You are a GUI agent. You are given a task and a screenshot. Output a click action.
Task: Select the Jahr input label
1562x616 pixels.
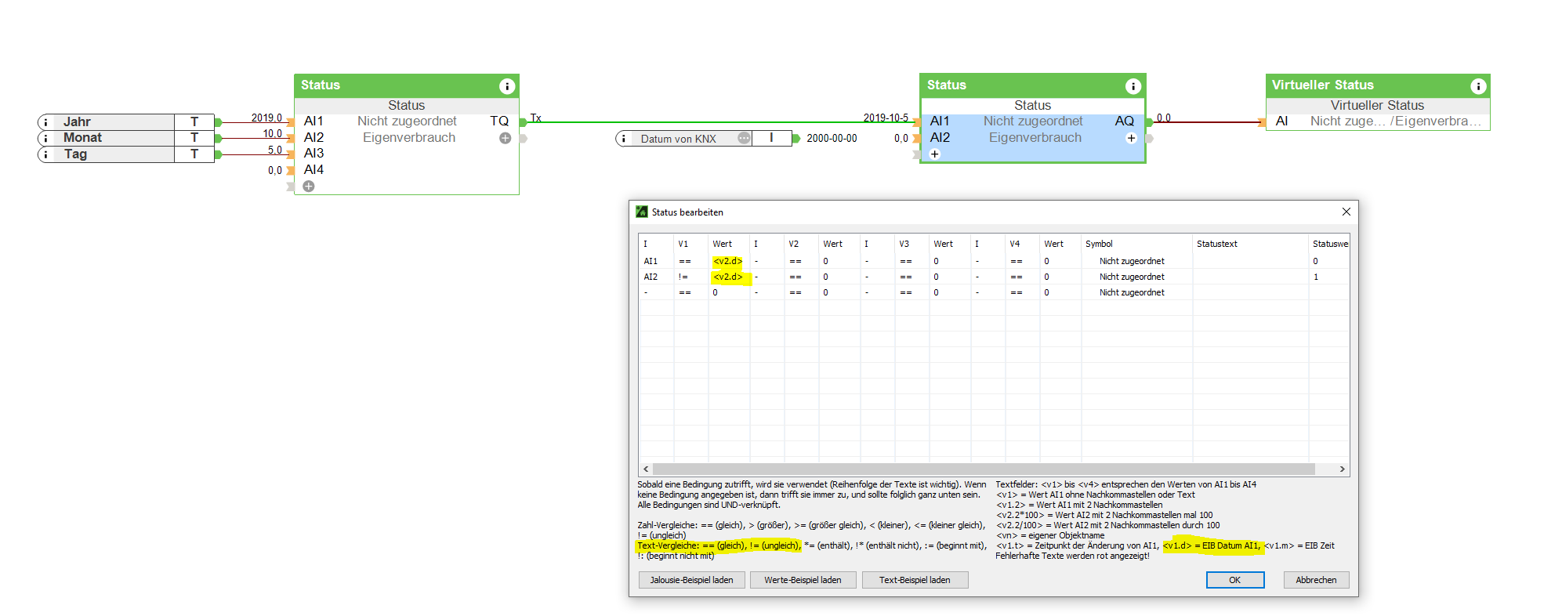[77, 122]
